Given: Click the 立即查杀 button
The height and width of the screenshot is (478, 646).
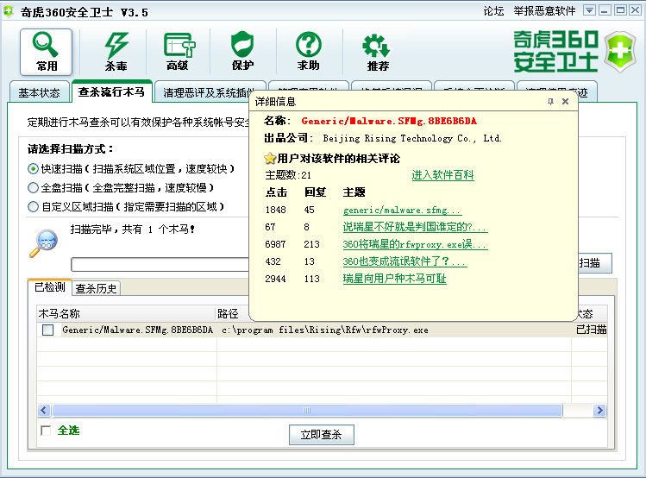Looking at the screenshot, I should pos(321,435).
